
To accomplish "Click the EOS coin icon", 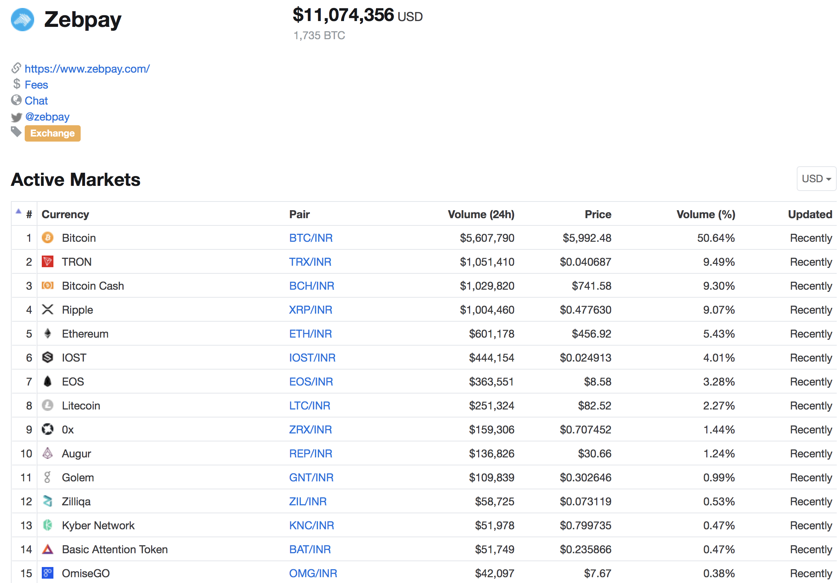I will tap(48, 382).
